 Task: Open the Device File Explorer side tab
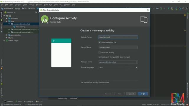[x=188, y=90]
